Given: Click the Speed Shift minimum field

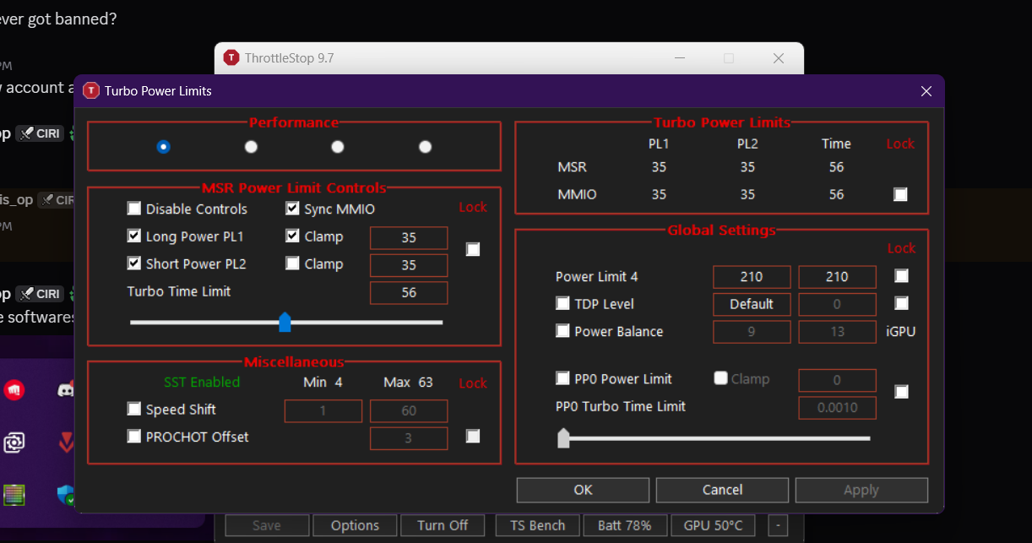Looking at the screenshot, I should point(323,411).
